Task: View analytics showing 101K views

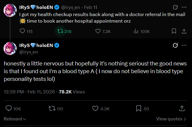Action: pos(142,31)
